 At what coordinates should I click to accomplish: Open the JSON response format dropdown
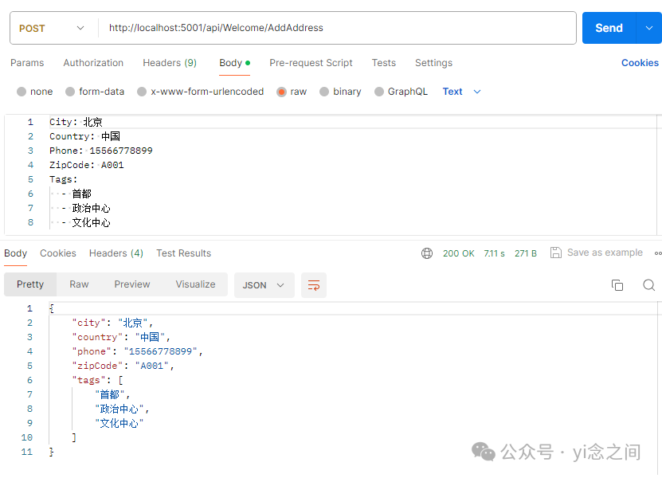pyautogui.click(x=264, y=285)
